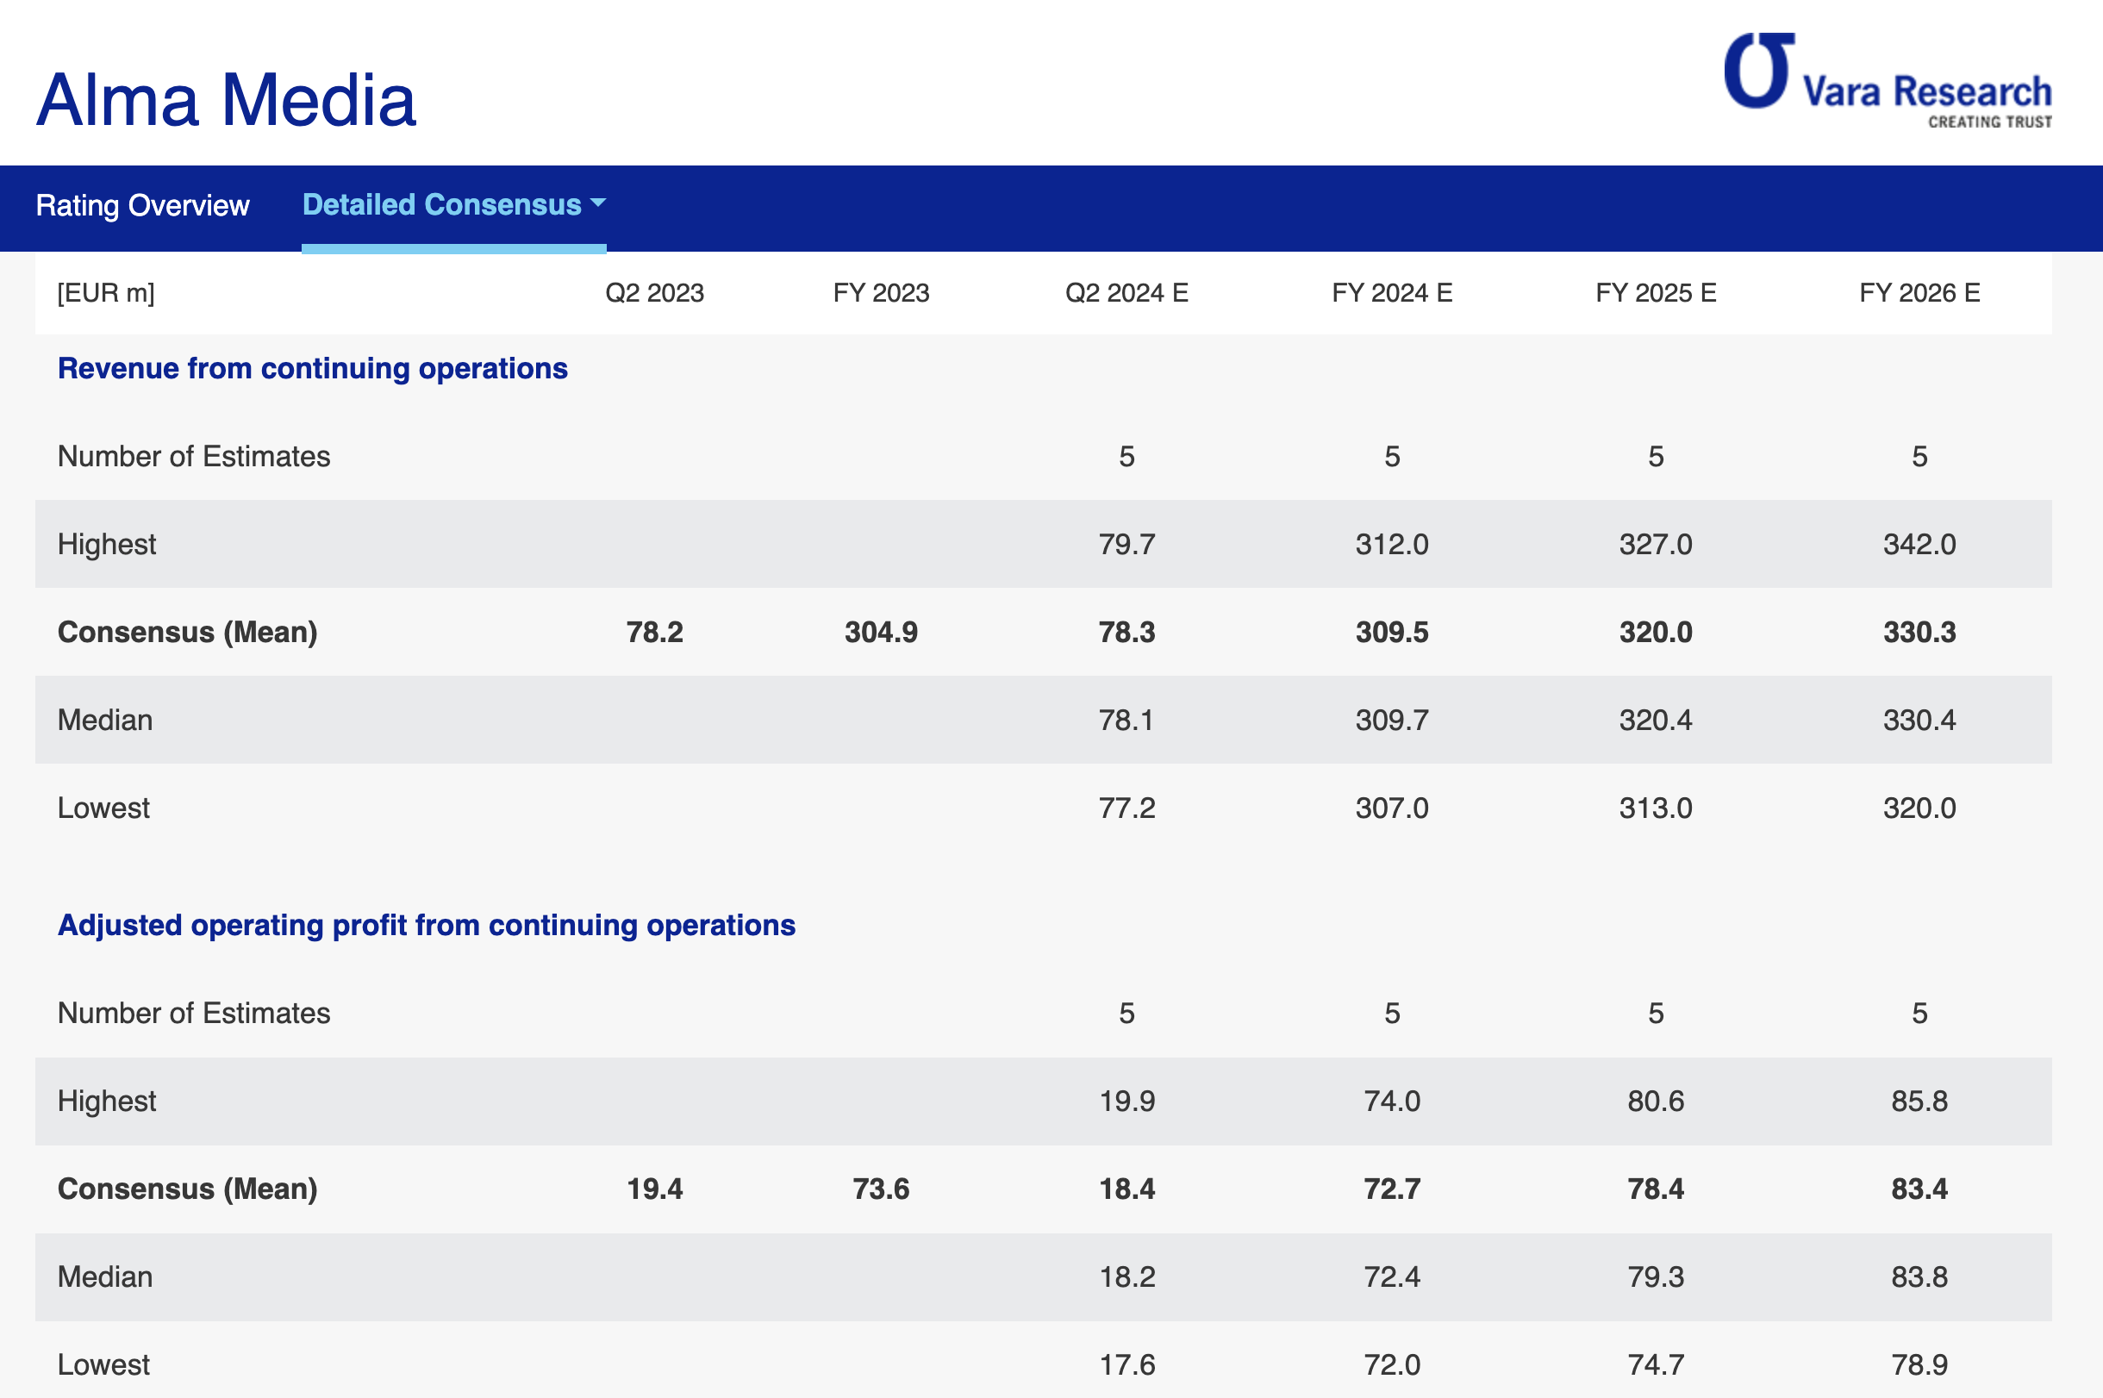
Task: Click the Alma Media page title
Action: click(227, 100)
